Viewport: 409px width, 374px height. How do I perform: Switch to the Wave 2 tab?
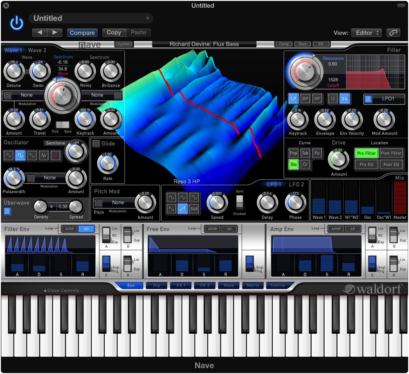tap(37, 50)
